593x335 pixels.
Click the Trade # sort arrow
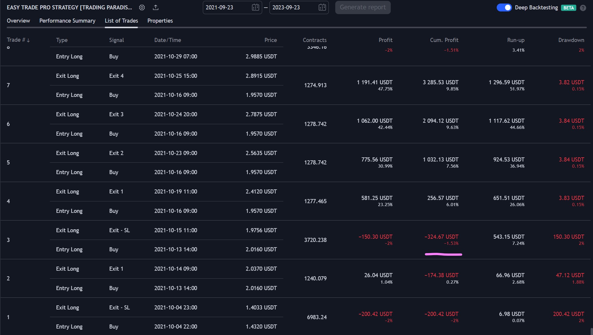pos(28,40)
